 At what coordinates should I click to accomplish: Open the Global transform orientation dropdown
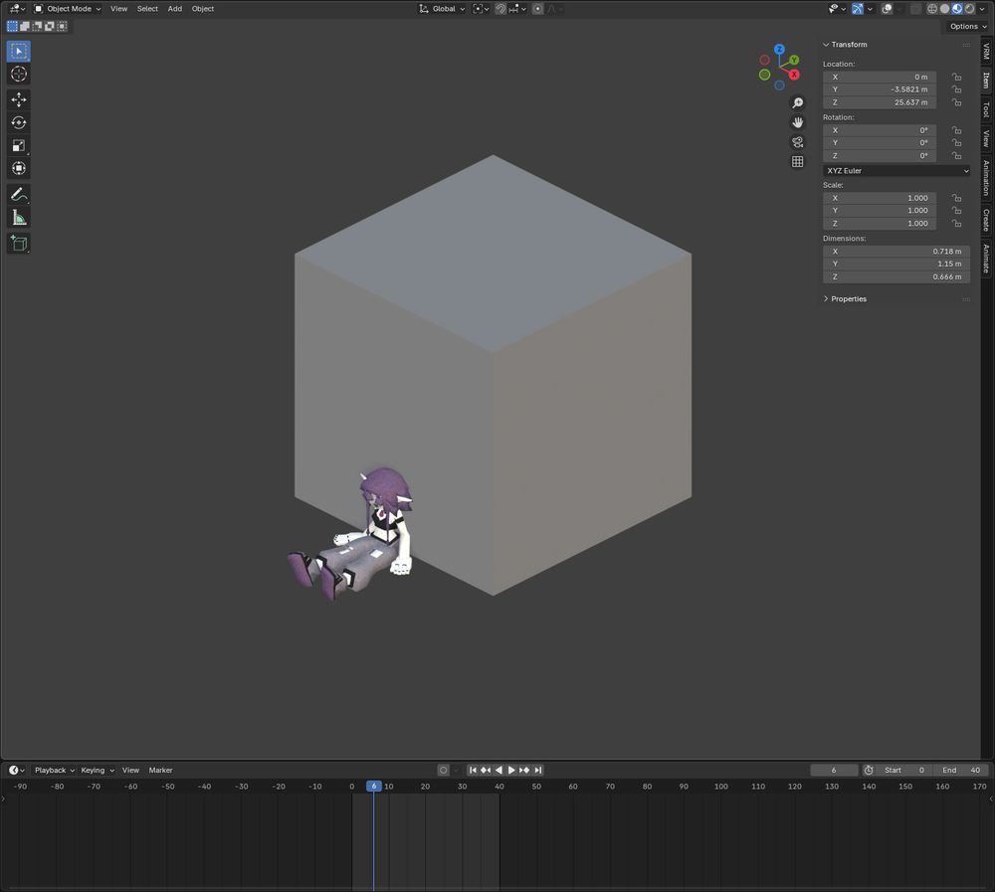click(442, 9)
